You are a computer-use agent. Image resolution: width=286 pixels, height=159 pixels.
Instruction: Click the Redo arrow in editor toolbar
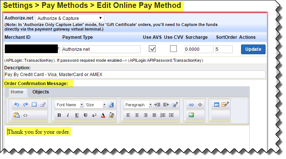pyautogui.click(x=25, y=105)
